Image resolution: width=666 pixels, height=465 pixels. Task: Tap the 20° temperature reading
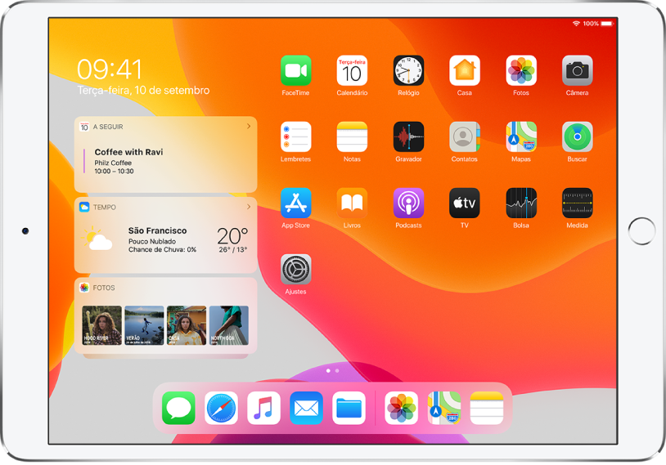(x=232, y=235)
